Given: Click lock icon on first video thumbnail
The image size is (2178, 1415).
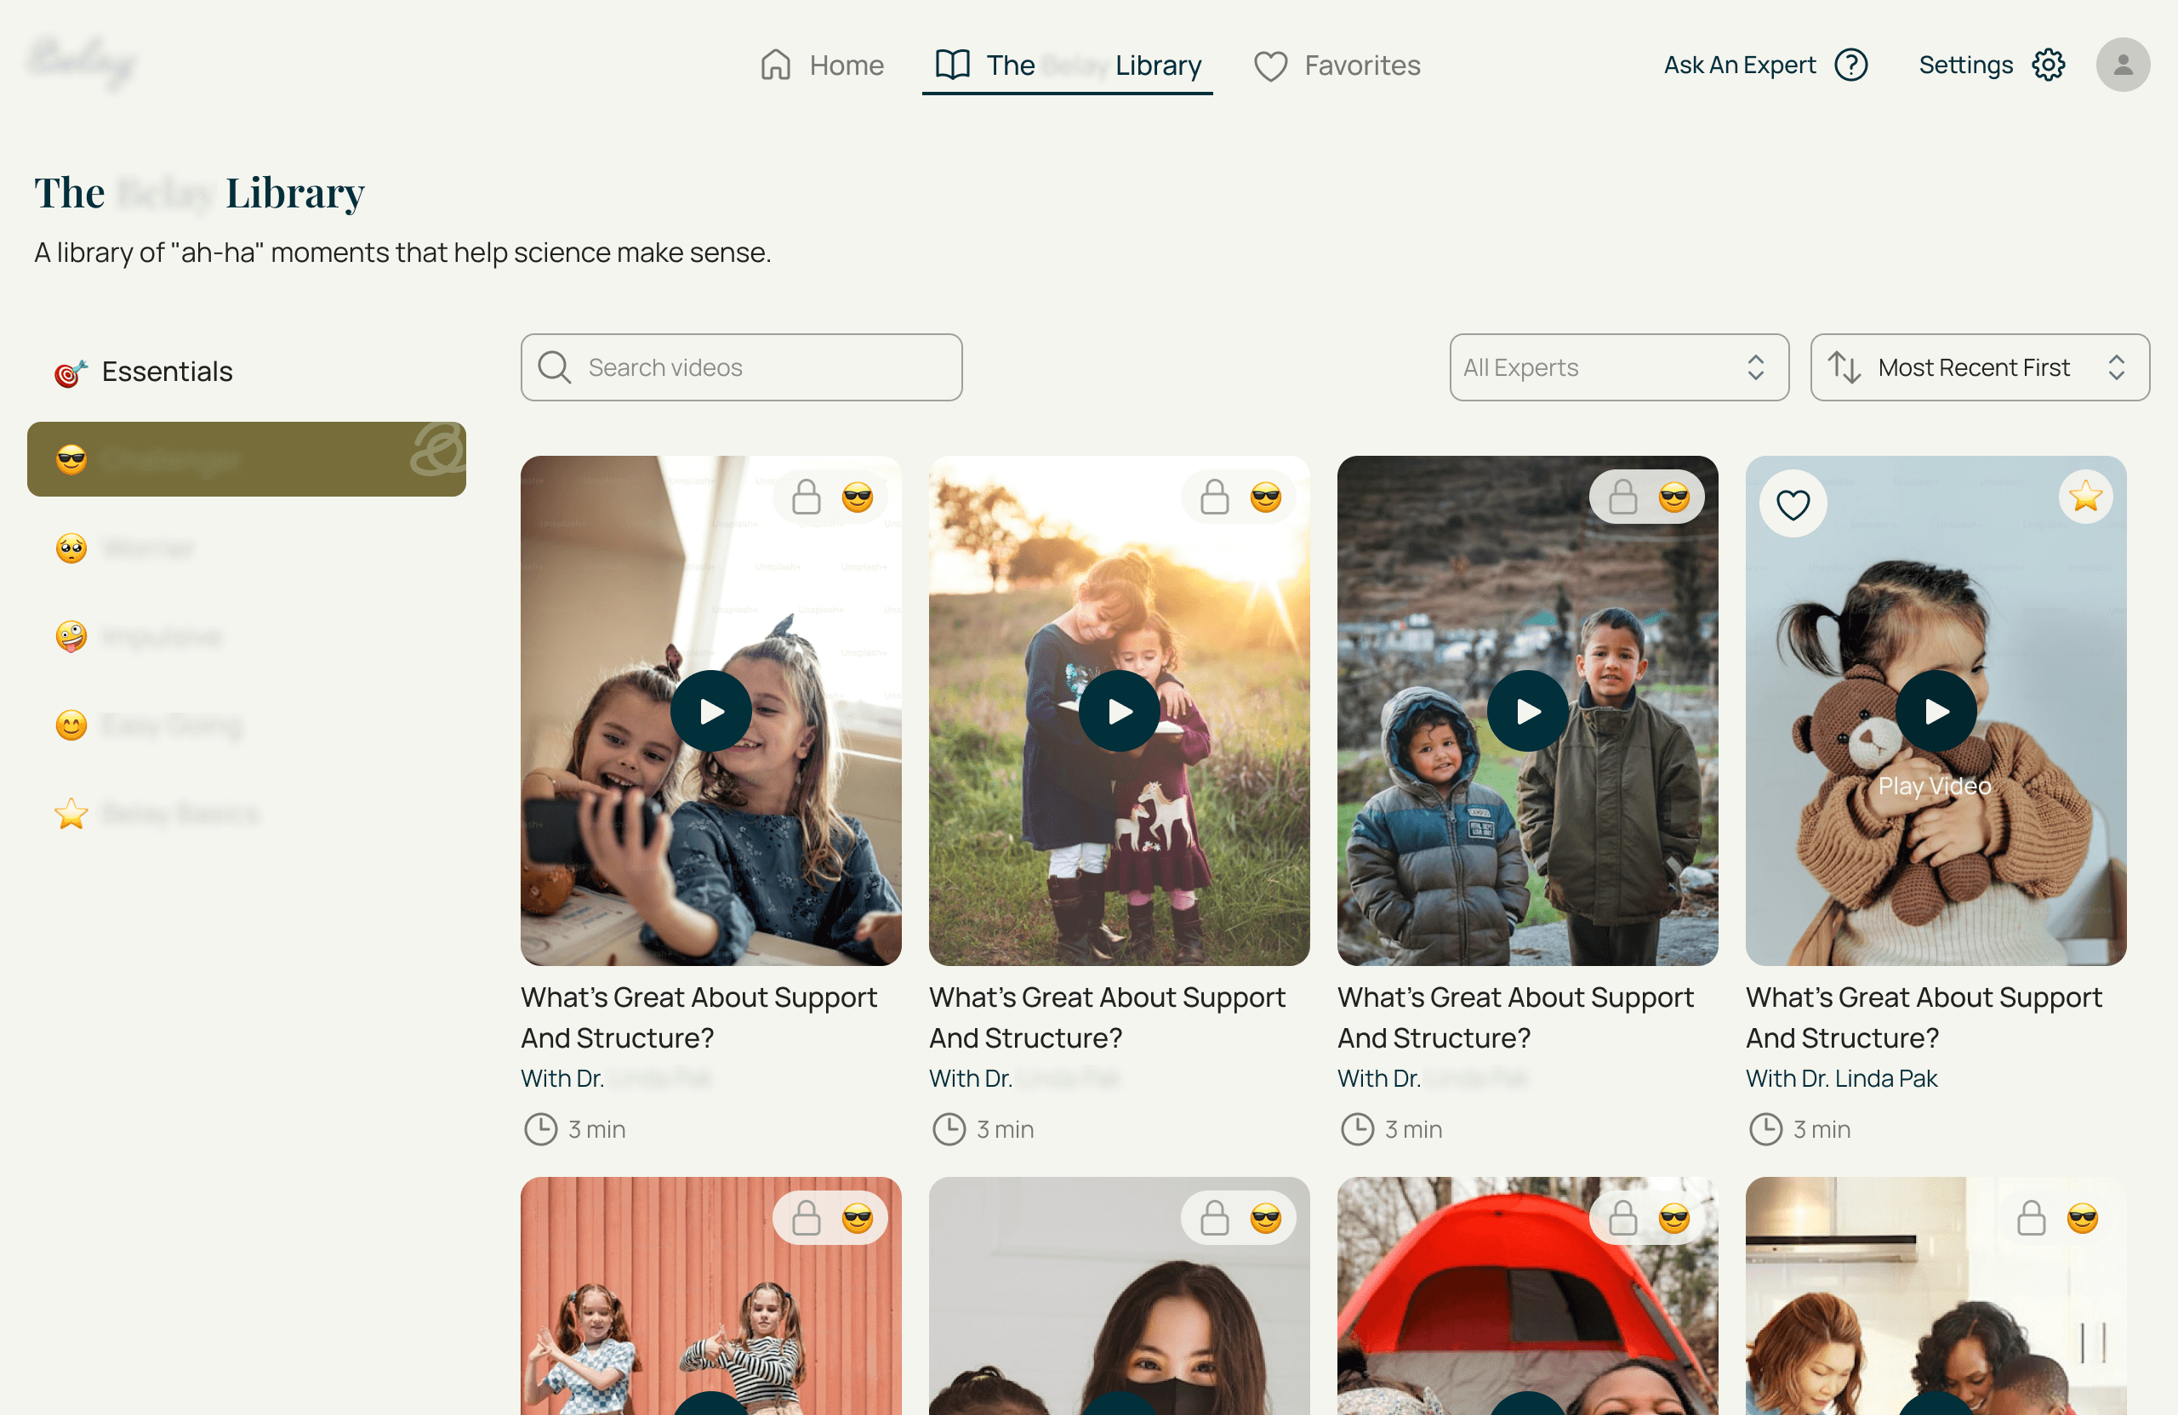Looking at the screenshot, I should pyautogui.click(x=807, y=497).
